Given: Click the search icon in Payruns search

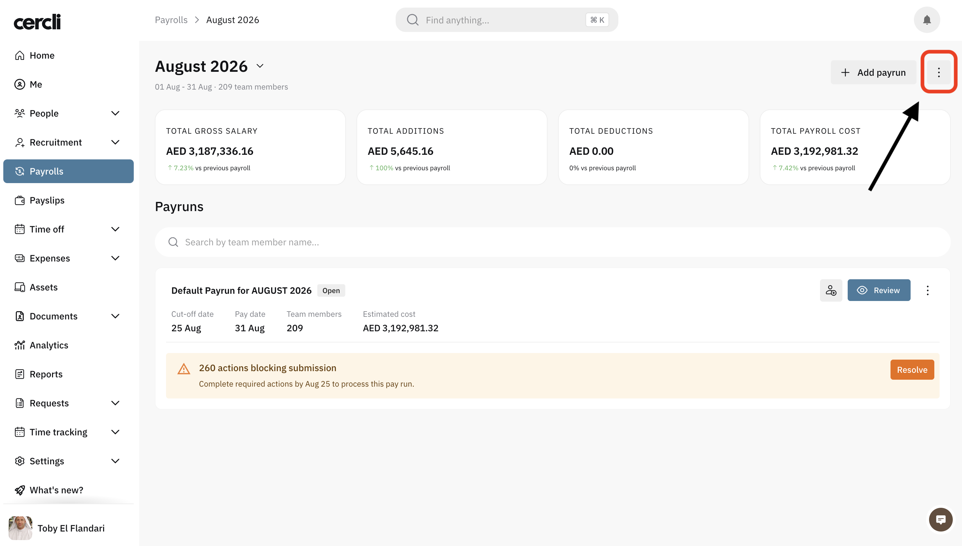Looking at the screenshot, I should (173, 242).
